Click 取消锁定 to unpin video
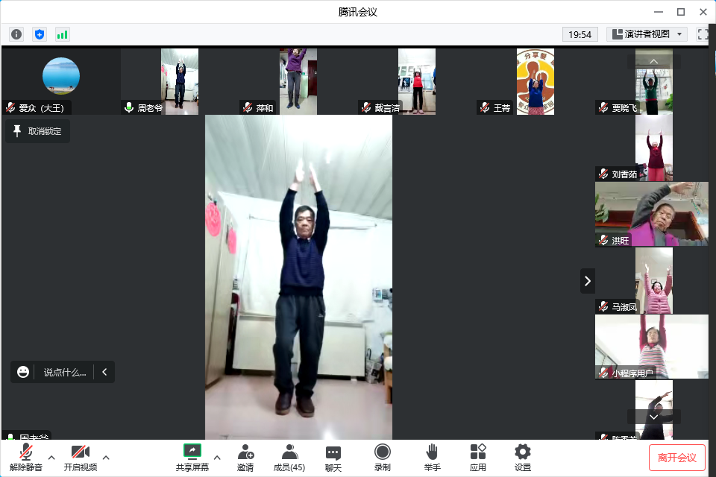716x477 pixels. point(37,131)
